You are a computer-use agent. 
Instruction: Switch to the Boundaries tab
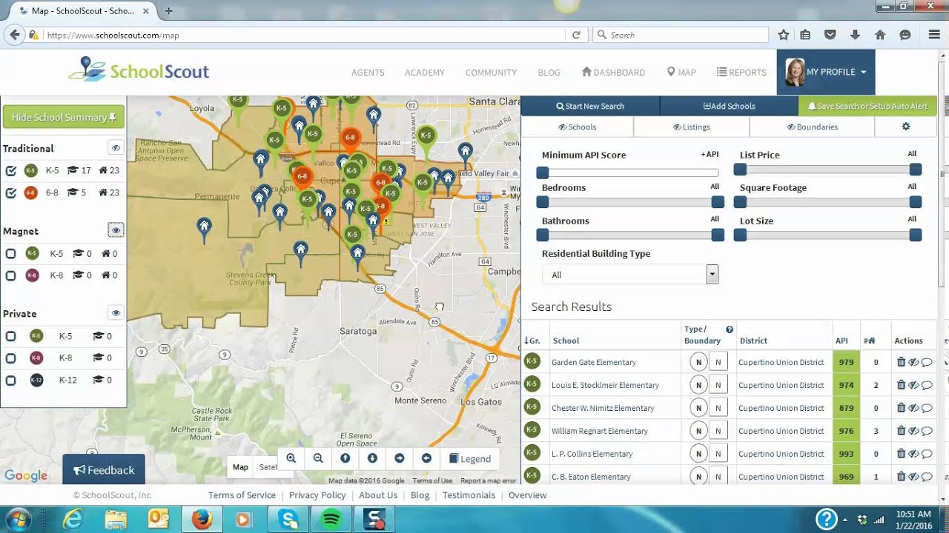coord(813,127)
